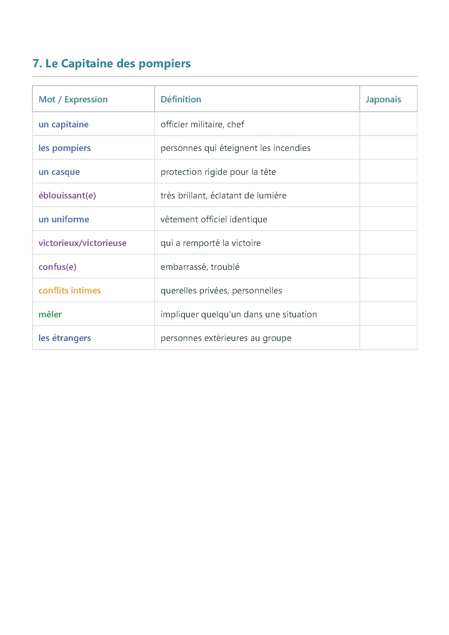
Task: Select the term 'un capitaine'
Action: point(63,124)
